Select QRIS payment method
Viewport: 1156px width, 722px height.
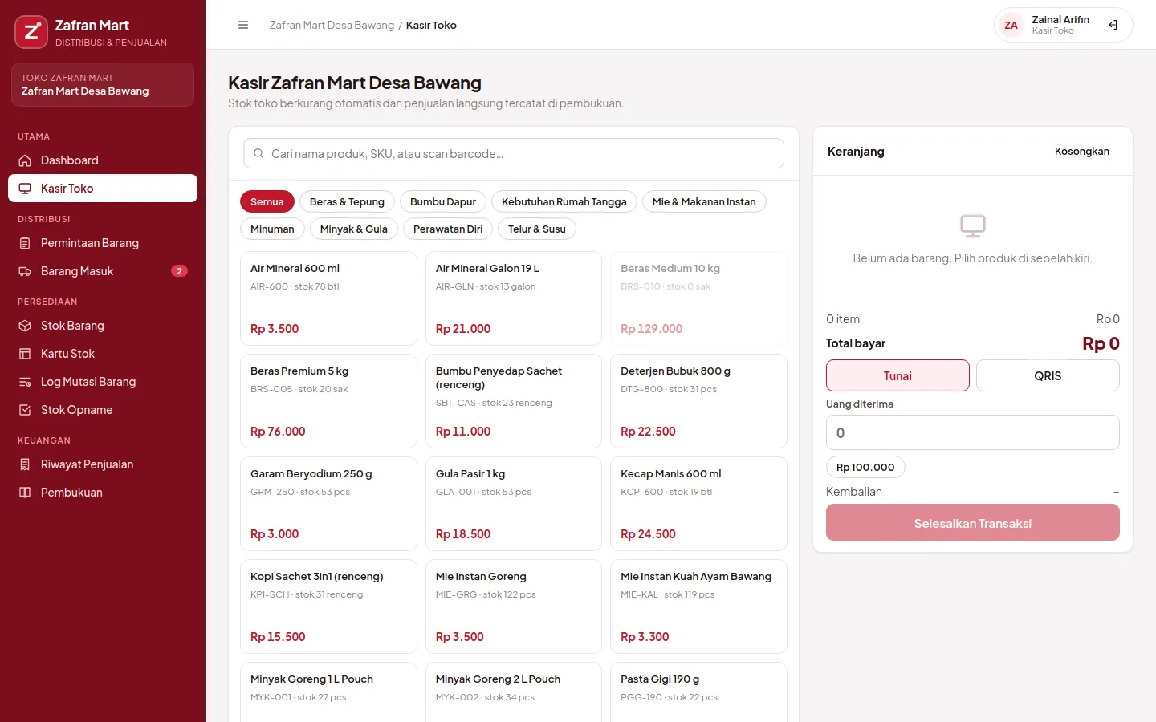(1048, 375)
